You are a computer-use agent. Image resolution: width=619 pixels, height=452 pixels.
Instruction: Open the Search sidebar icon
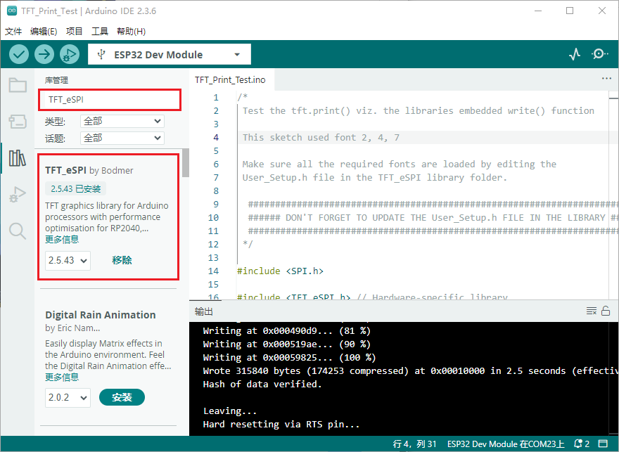(x=18, y=231)
